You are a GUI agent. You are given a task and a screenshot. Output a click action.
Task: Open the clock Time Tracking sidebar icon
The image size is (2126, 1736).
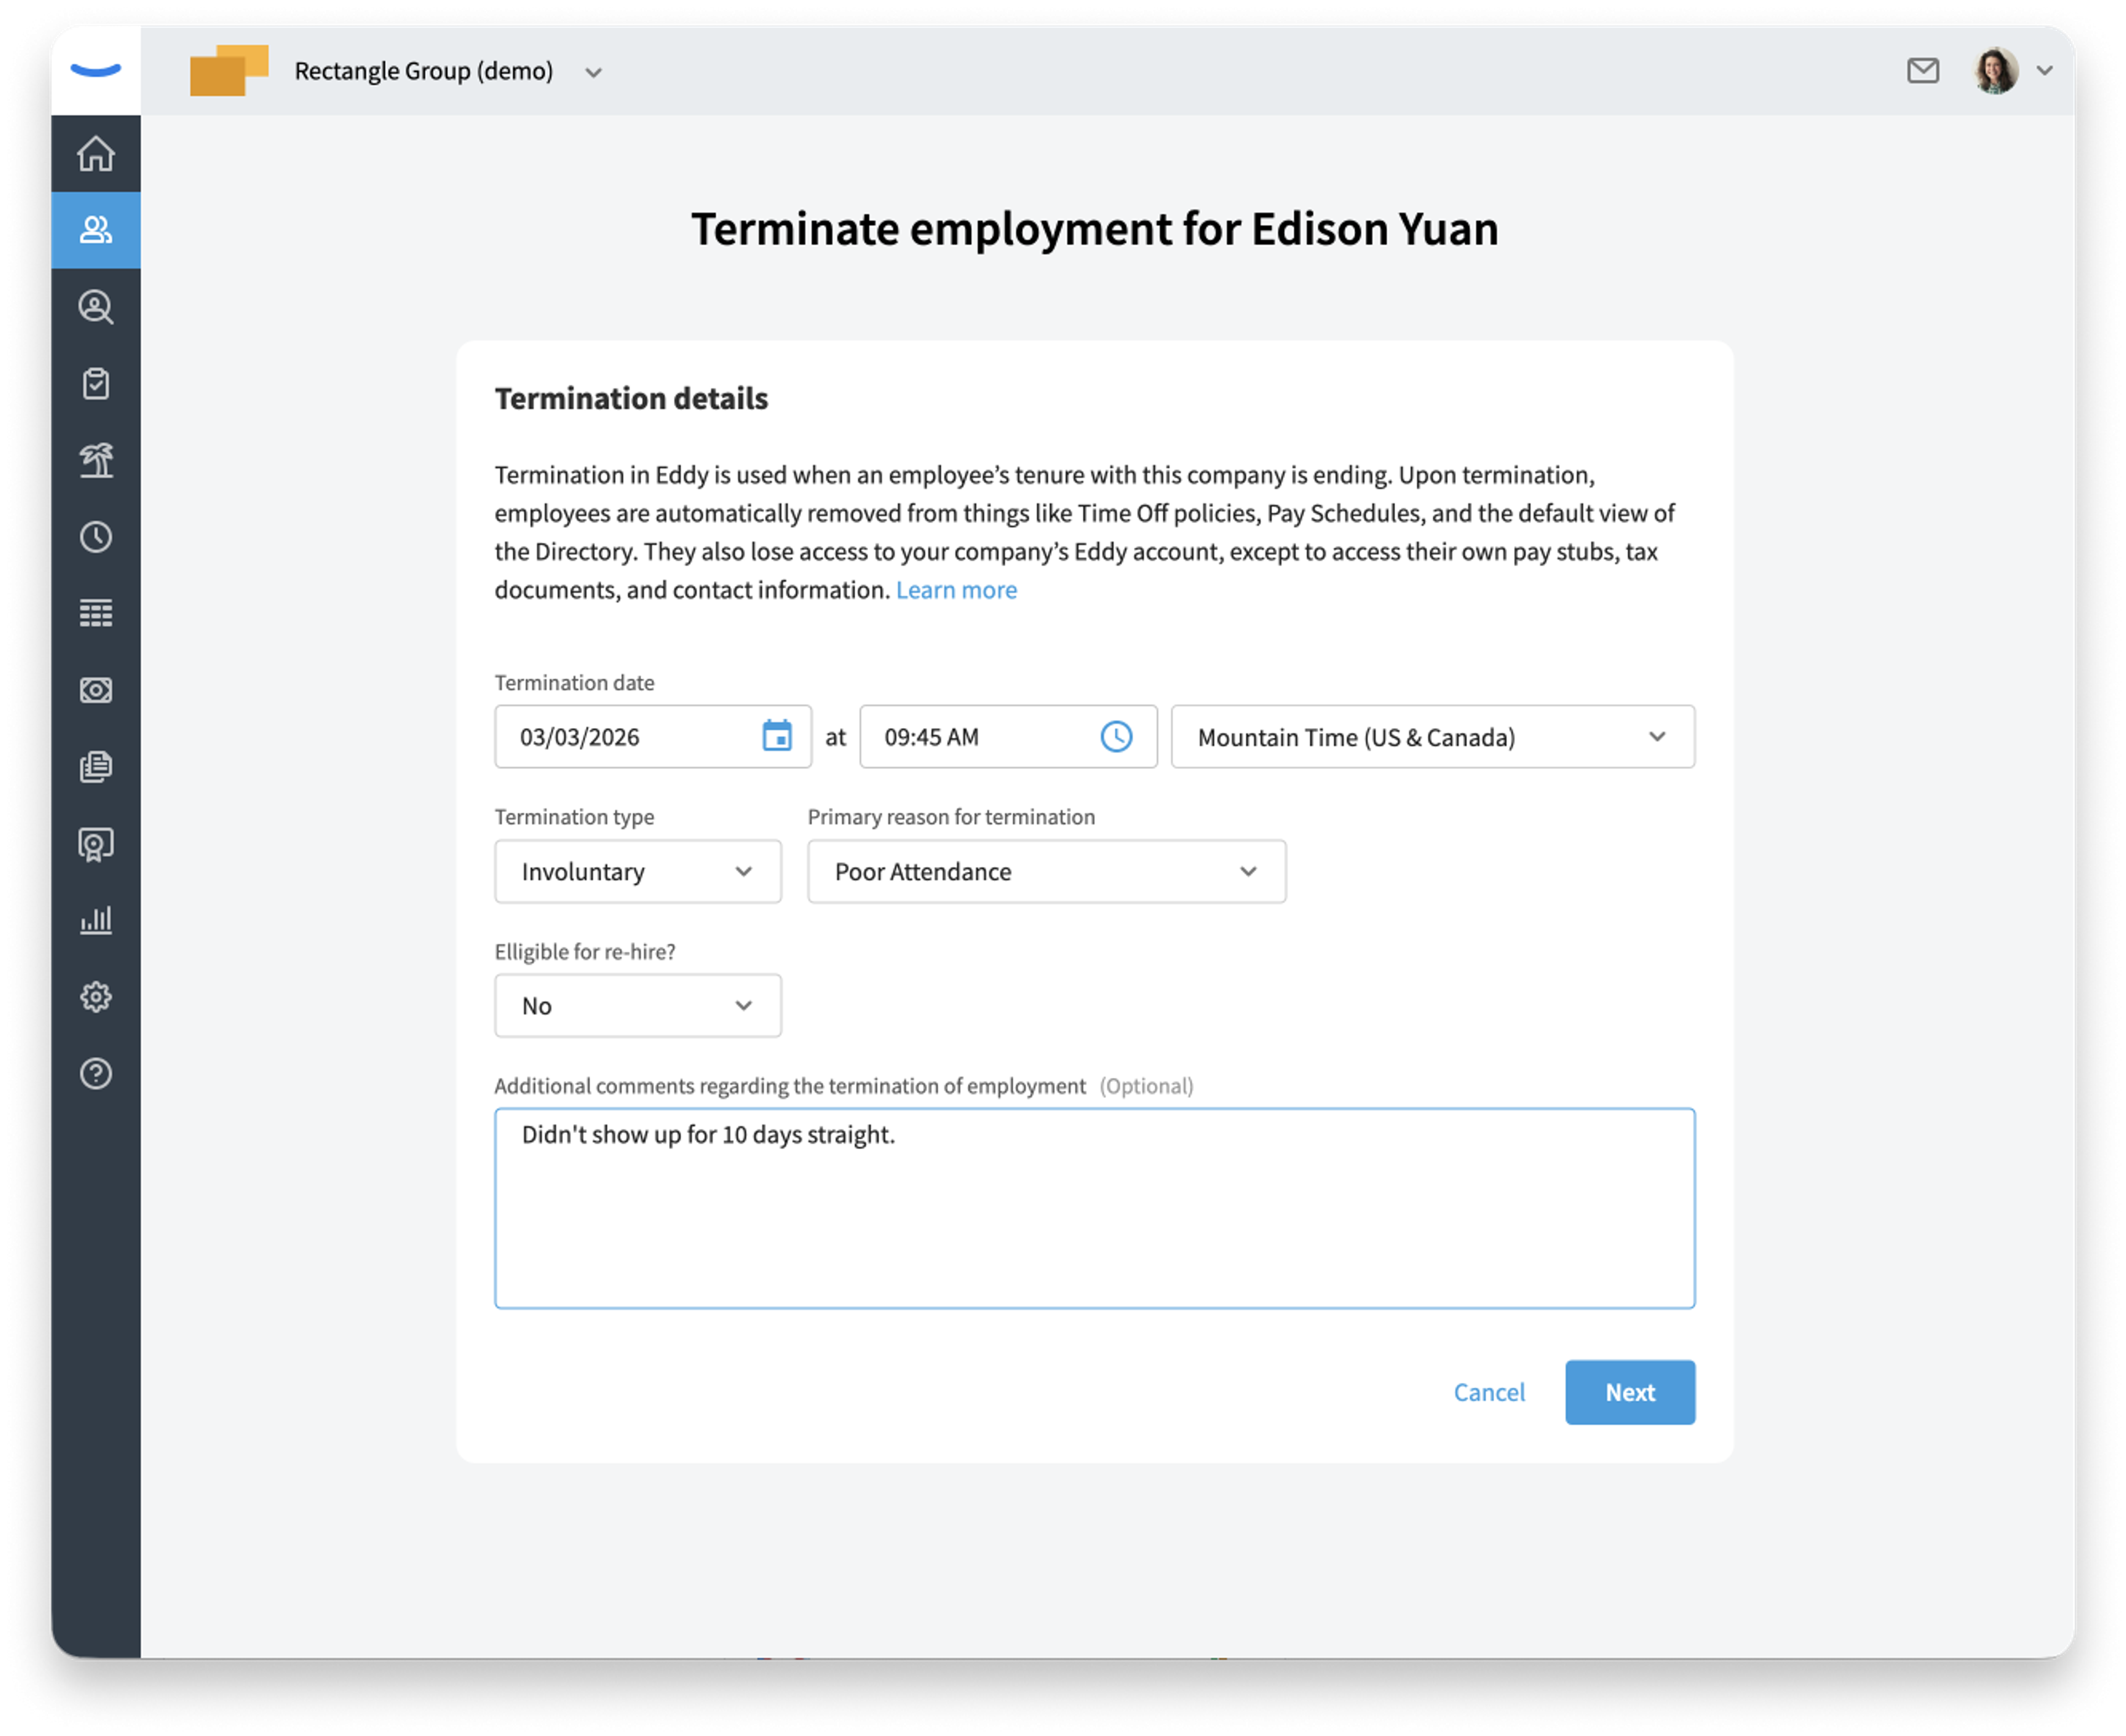pyautogui.click(x=96, y=537)
